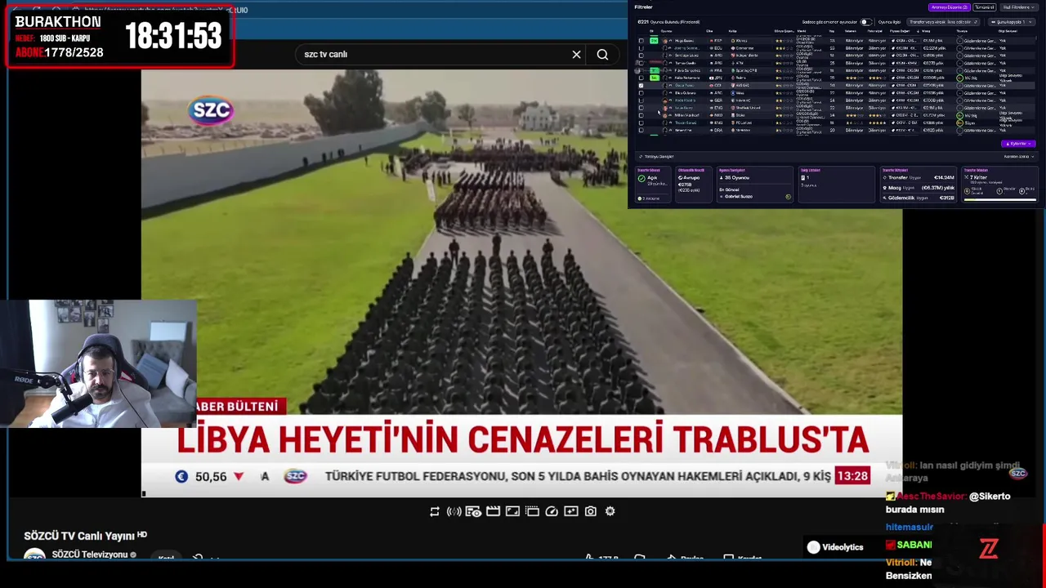Open the Transfer veya kiralık interest dropdown

click(x=943, y=22)
